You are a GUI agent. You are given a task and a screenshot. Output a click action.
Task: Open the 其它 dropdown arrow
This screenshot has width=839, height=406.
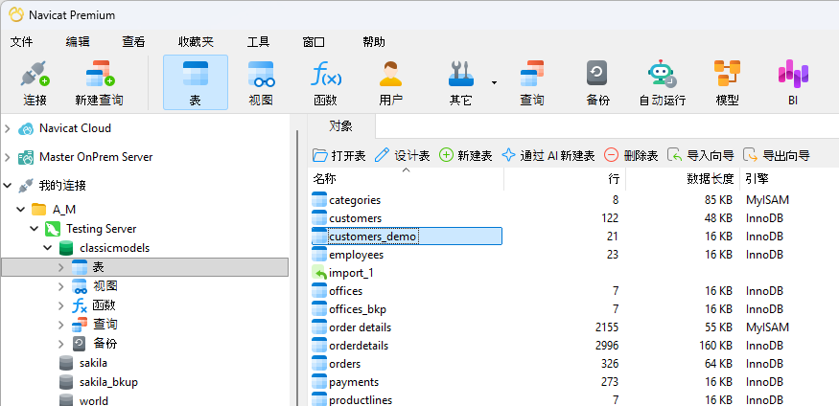pyautogui.click(x=494, y=82)
